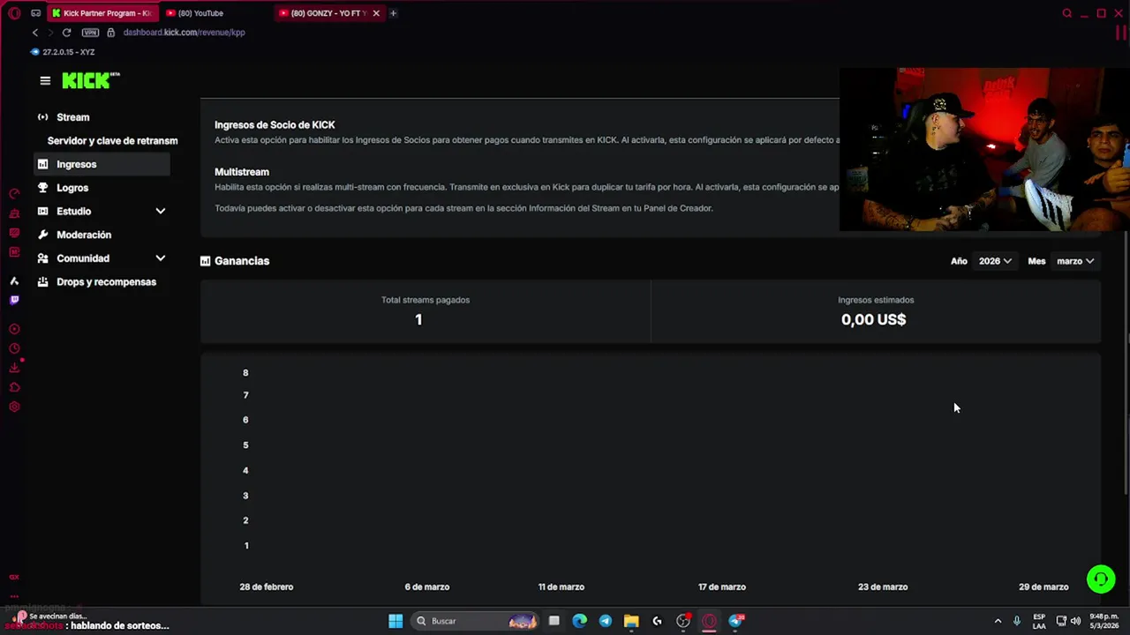1130x635 pixels.
Task: Open Opera sidebar extensions cube icon
Action: (x=14, y=387)
